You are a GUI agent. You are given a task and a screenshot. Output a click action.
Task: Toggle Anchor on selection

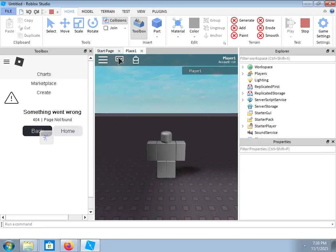pos(213,35)
